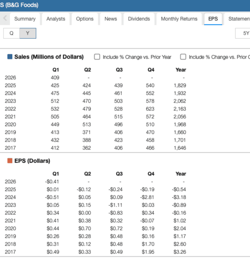
Task: Click 2023 yearly sales 2,062
Action: [x=180, y=101]
